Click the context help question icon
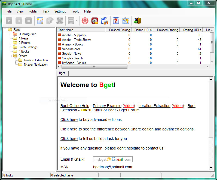This screenshot has height=180, width=217. click(x=126, y=21)
